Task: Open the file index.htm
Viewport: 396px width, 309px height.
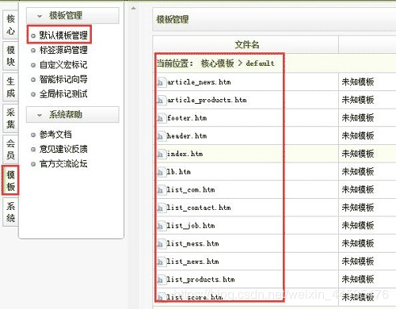Action: tap(185, 154)
